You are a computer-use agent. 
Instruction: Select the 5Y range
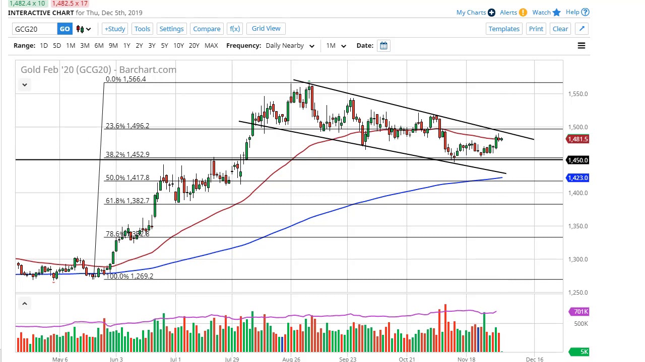(164, 46)
